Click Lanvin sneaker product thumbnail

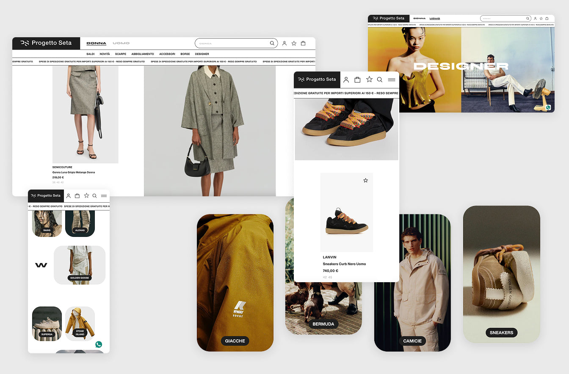click(347, 212)
